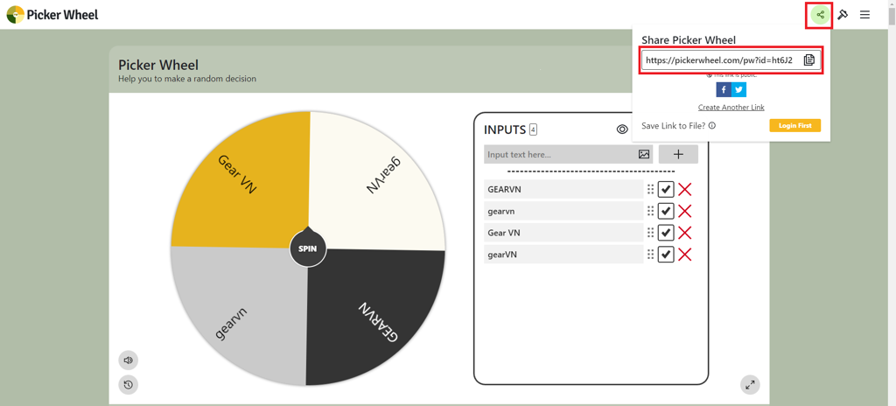Copy the share link with clipboard icon
Viewport: 896px width, 406px height.
808,60
